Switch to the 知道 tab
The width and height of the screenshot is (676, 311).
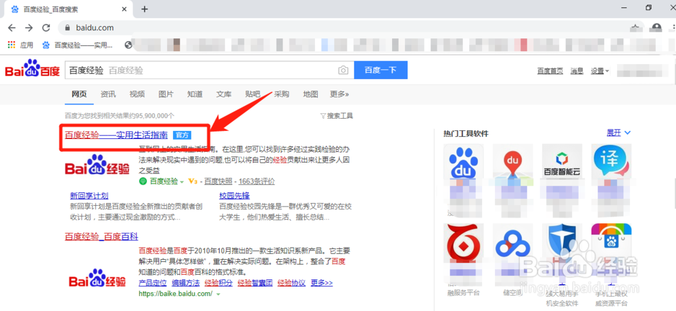coord(195,94)
